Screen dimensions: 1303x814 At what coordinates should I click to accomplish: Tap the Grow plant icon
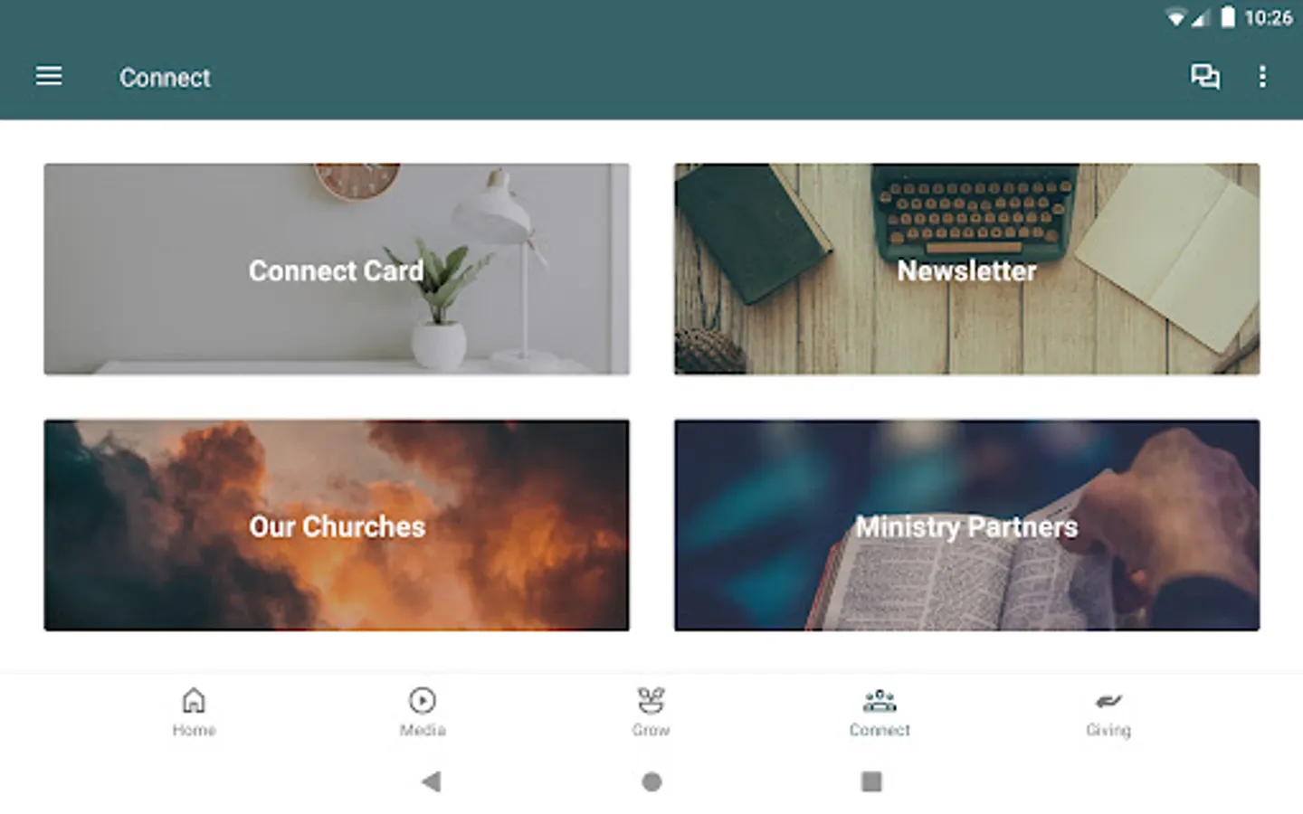[x=651, y=700]
